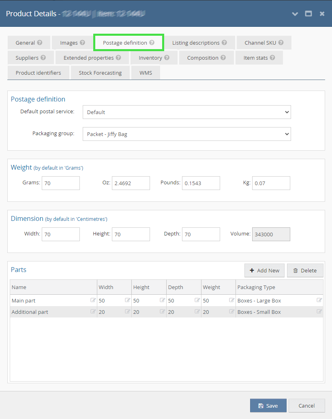This screenshot has height=419, width=332.
Task: Click the Grams weight input field
Action: pyautogui.click(x=61, y=183)
